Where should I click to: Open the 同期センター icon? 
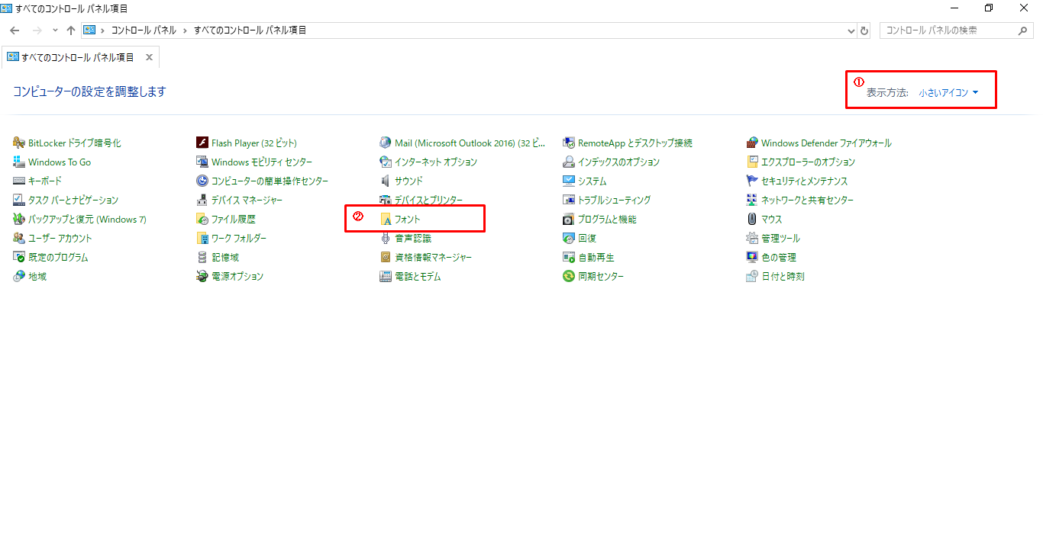[x=569, y=277]
